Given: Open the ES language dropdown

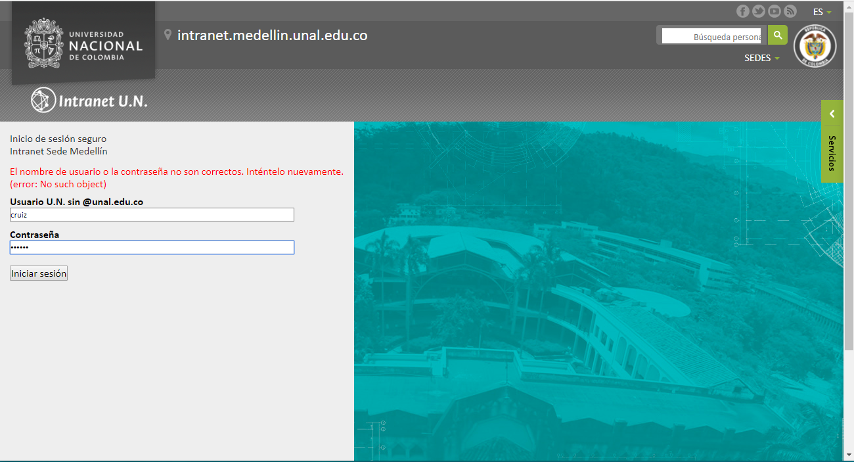Looking at the screenshot, I should [x=822, y=12].
